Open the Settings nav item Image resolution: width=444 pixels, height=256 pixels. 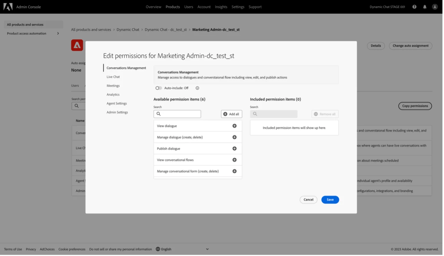(238, 7)
